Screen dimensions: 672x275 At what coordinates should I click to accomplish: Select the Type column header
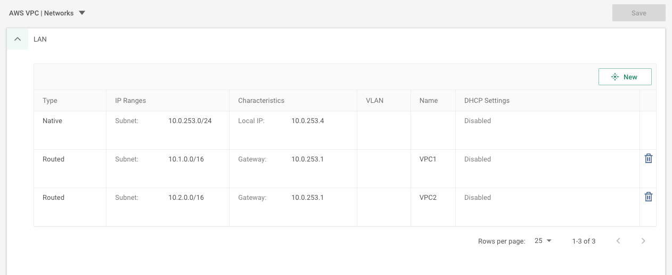[x=50, y=100]
